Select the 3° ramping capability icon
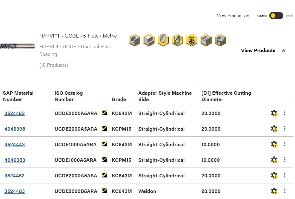 coord(220,40)
